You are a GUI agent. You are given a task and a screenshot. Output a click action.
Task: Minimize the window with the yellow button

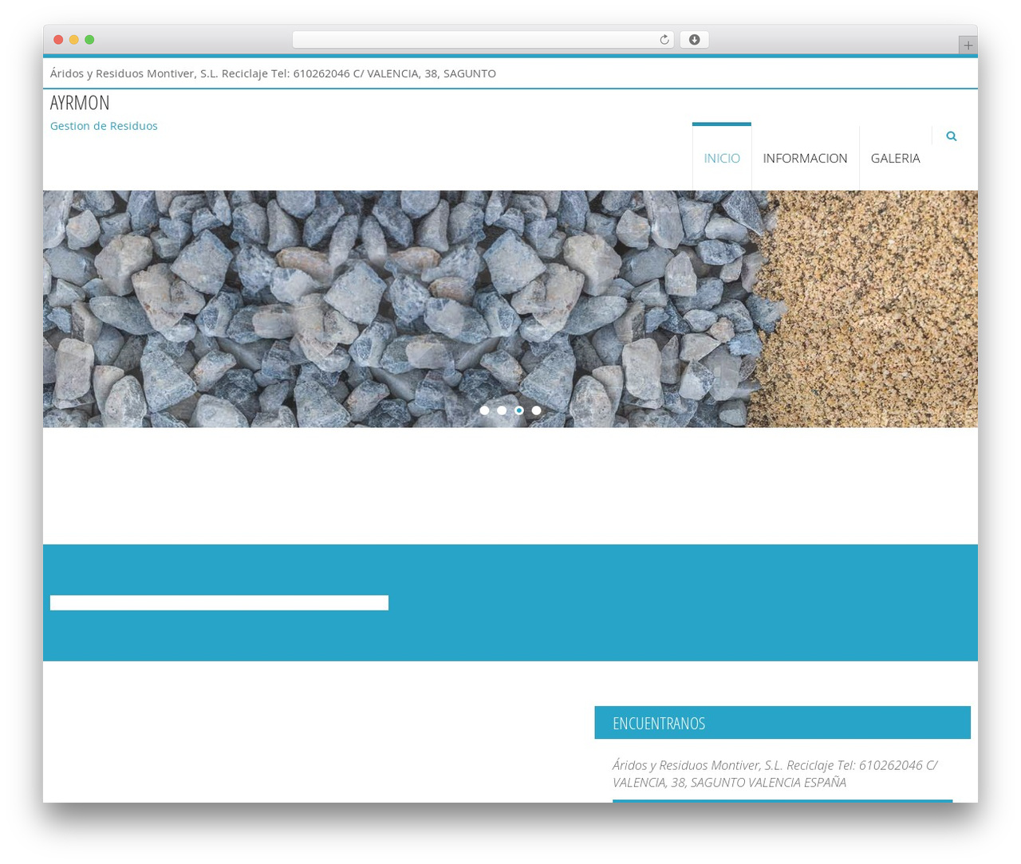73,40
